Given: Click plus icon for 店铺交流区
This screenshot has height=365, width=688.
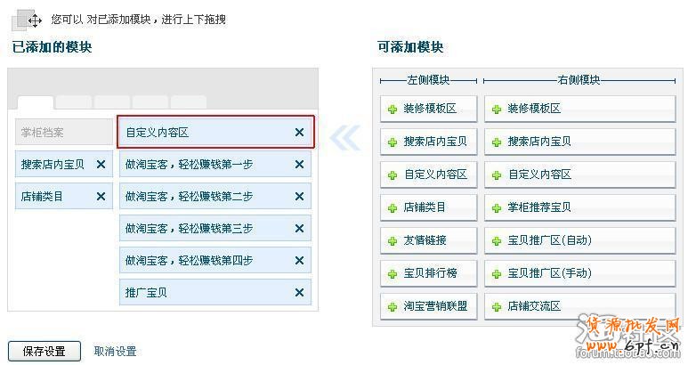Looking at the screenshot, I should click(x=497, y=306).
